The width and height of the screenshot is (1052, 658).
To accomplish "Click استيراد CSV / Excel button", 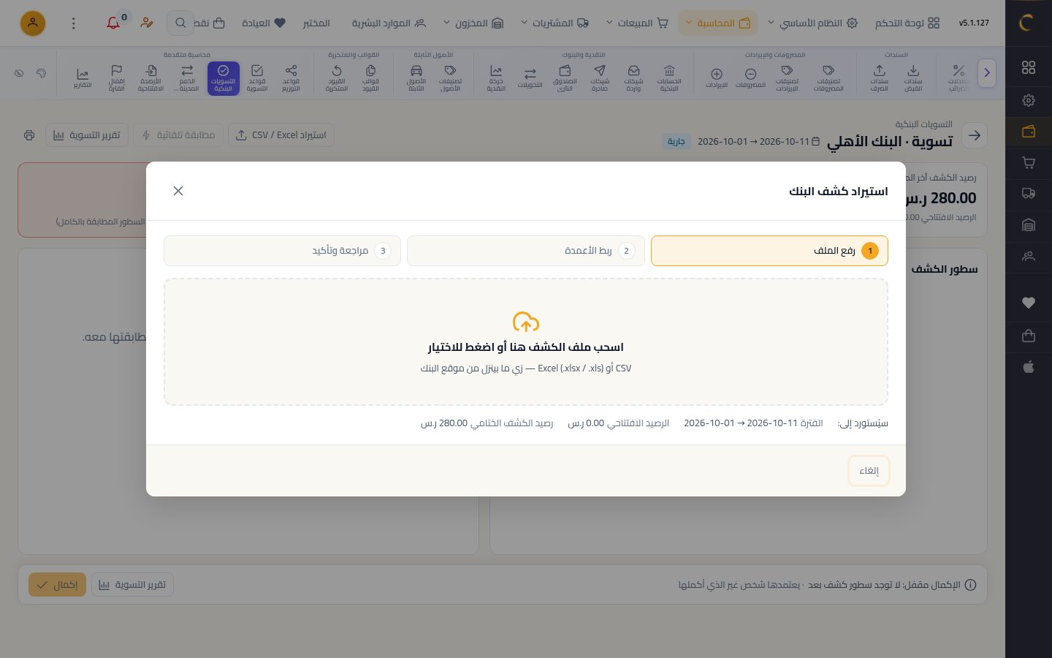I will click(281, 135).
